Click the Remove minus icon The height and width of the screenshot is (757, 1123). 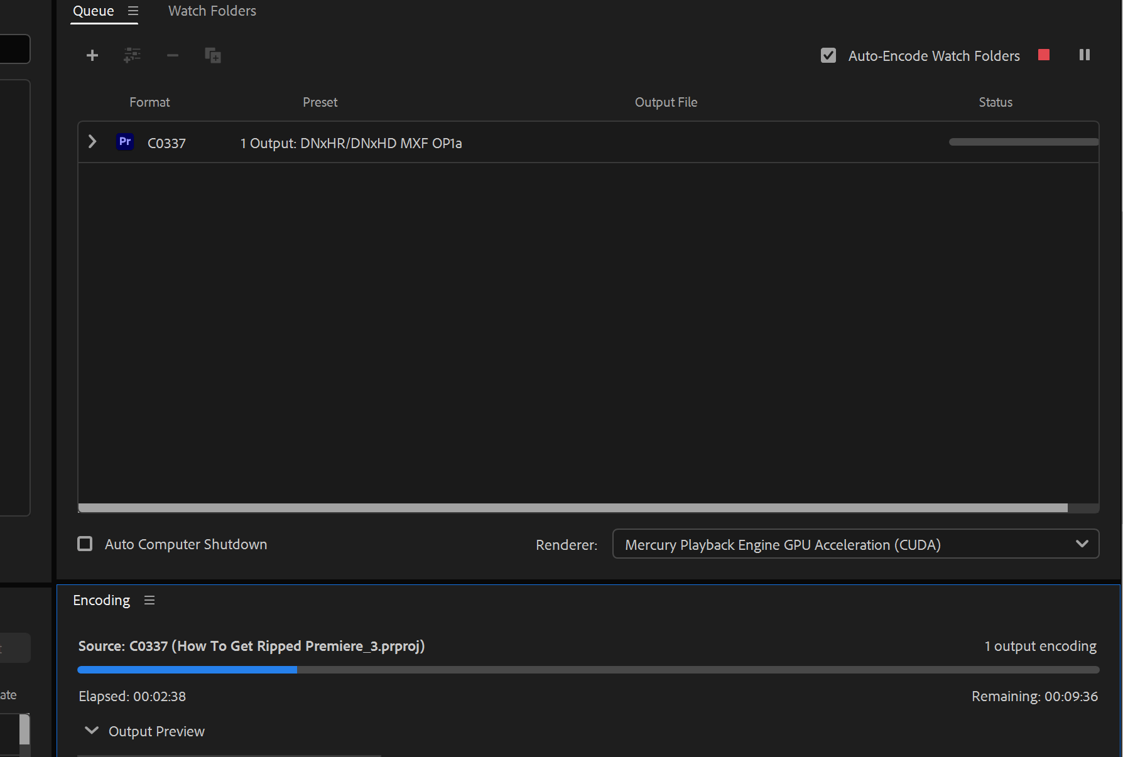click(173, 56)
